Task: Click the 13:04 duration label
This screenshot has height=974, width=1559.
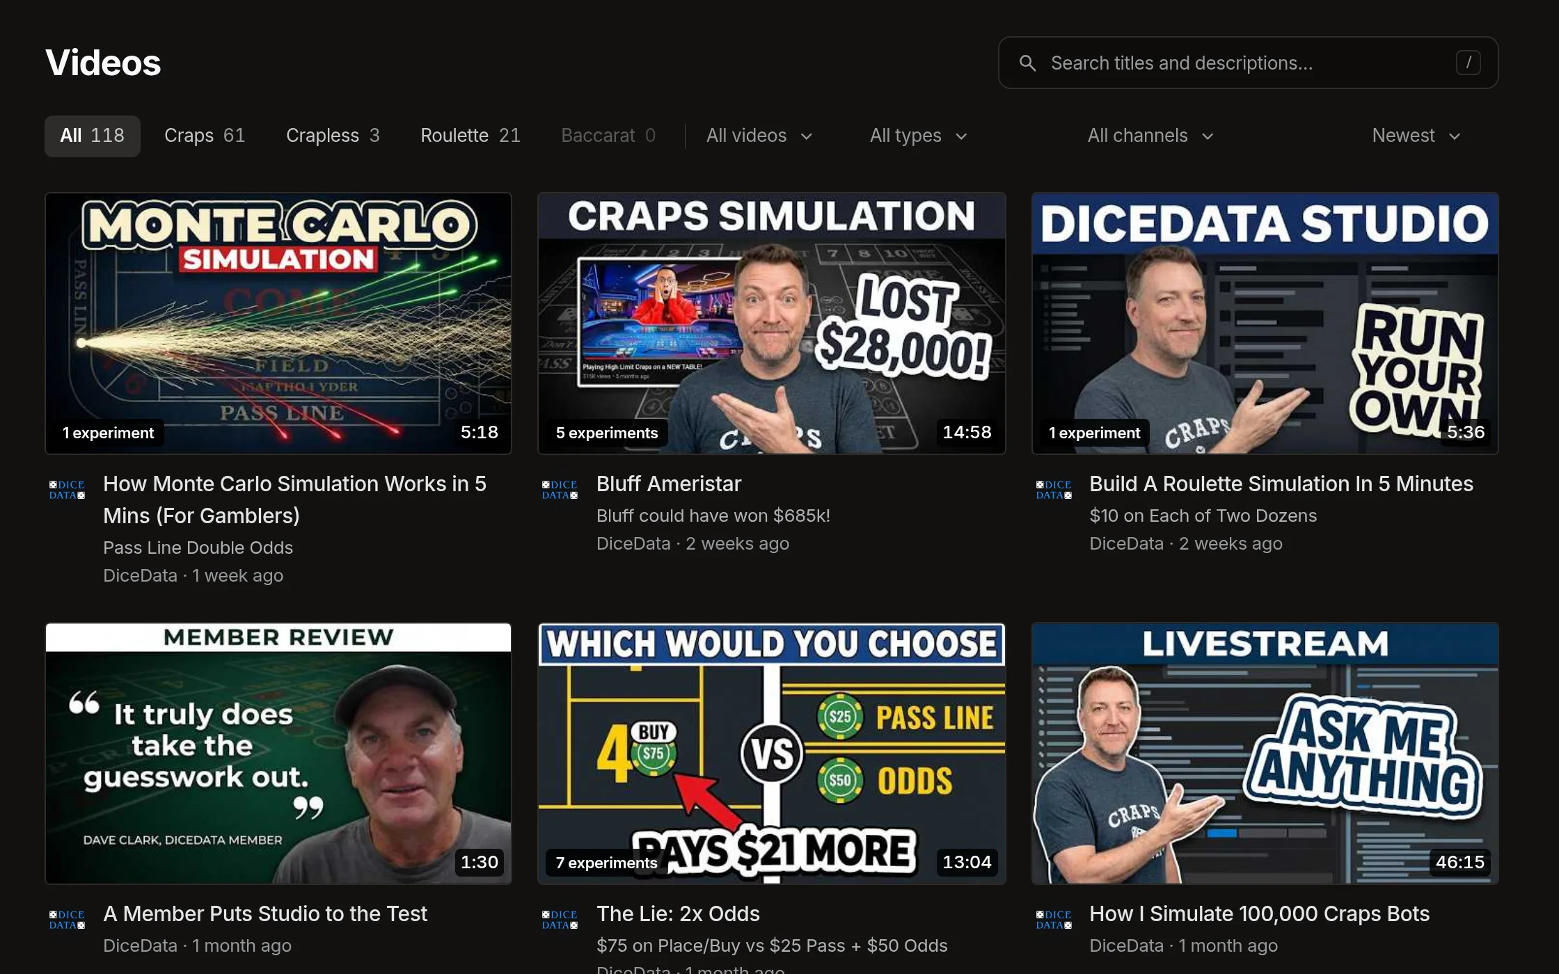Action: point(967,862)
